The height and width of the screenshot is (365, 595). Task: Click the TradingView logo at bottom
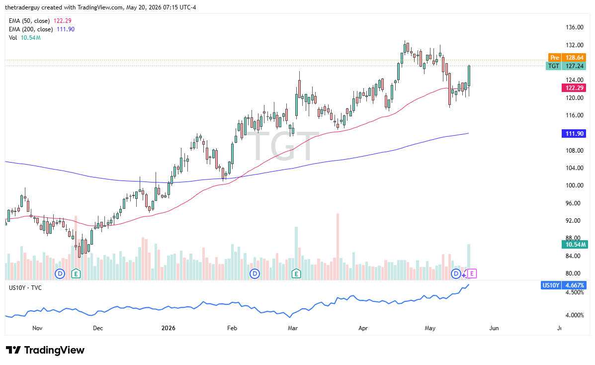[x=45, y=350]
